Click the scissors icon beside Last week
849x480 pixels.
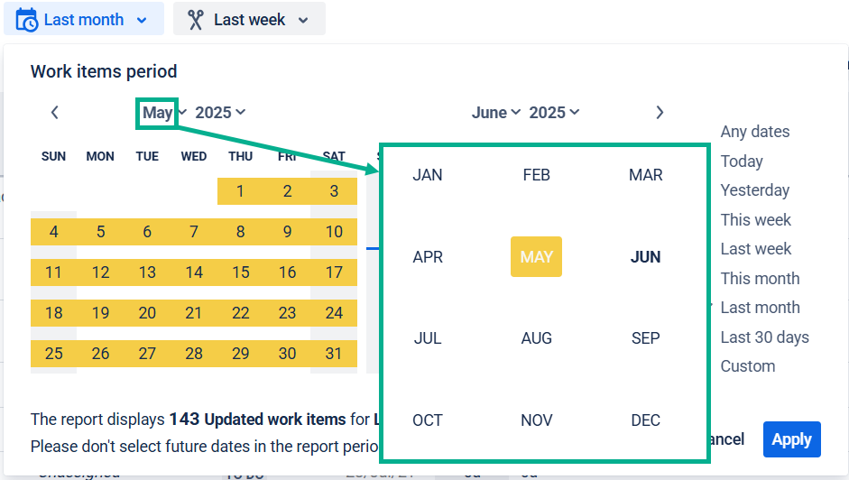tap(195, 20)
